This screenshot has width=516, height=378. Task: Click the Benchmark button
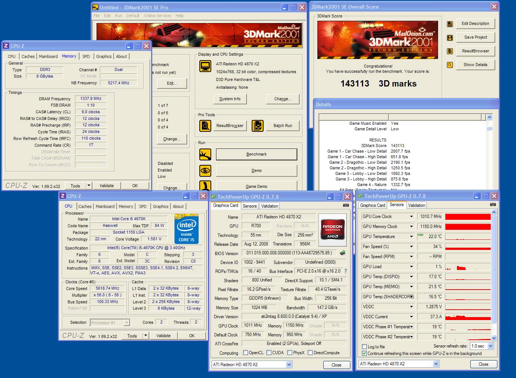coord(257,154)
